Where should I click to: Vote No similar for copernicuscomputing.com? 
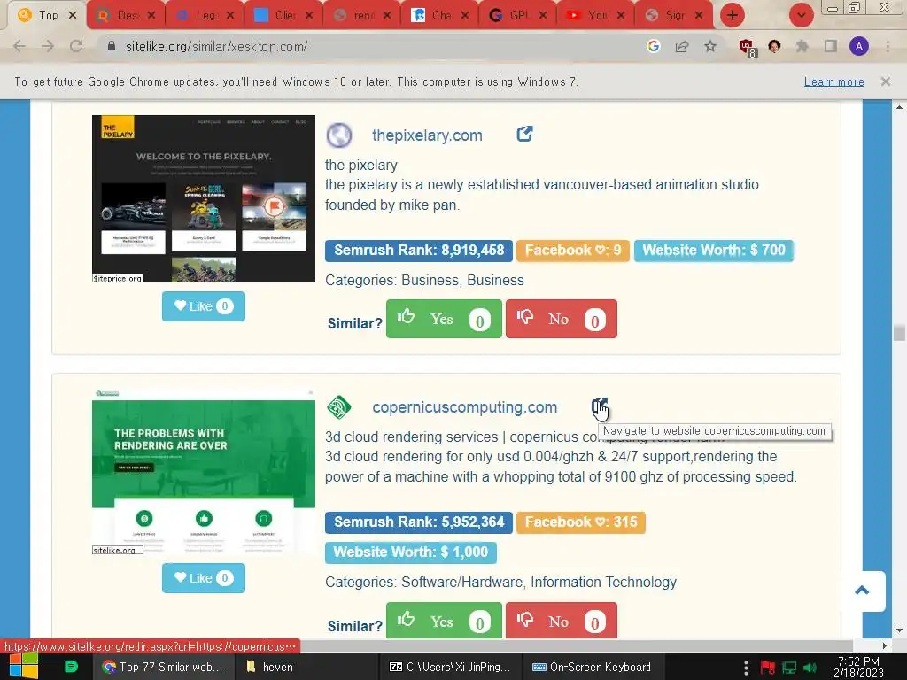point(561,621)
